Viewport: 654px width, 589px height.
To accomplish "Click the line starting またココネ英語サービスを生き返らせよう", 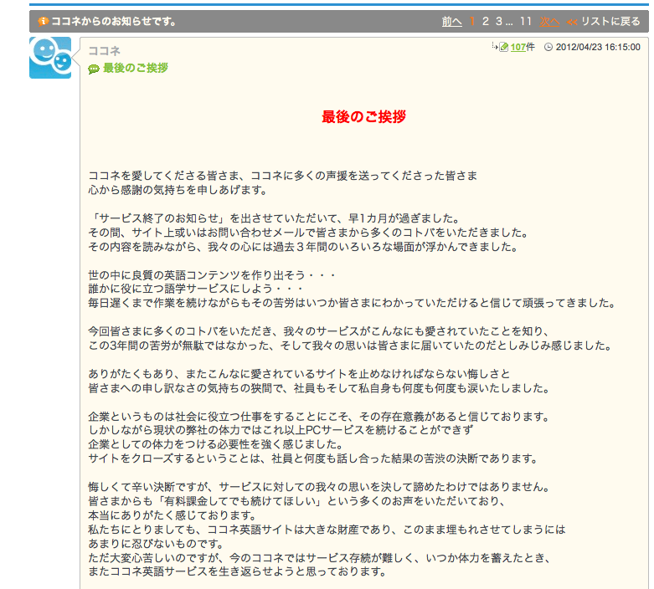I will point(237,571).
